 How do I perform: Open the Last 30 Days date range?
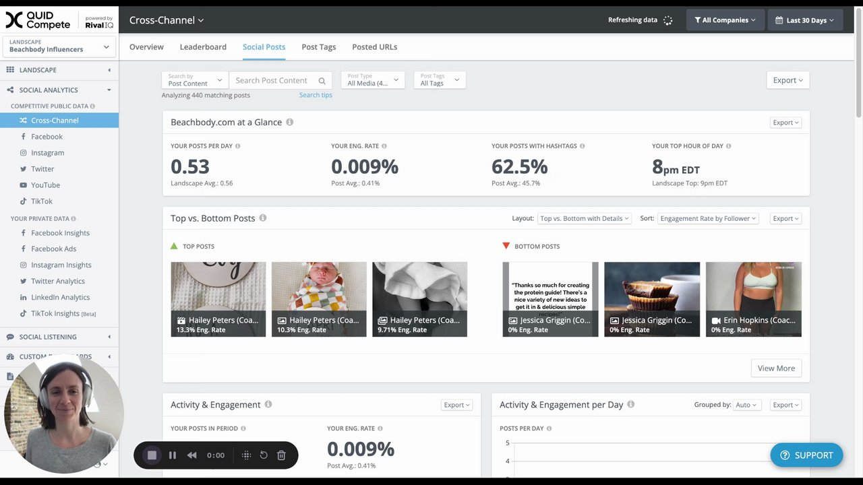click(x=805, y=20)
